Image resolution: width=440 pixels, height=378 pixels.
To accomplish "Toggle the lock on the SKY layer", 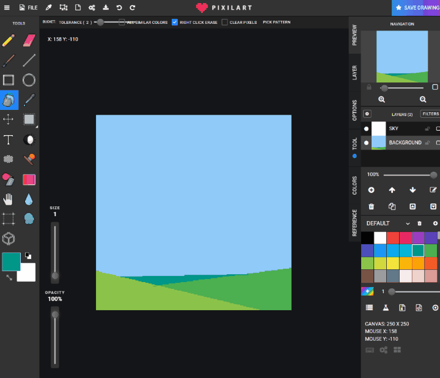I will 427,129.
